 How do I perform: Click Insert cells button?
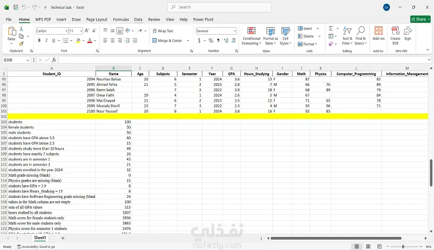click(305, 29)
